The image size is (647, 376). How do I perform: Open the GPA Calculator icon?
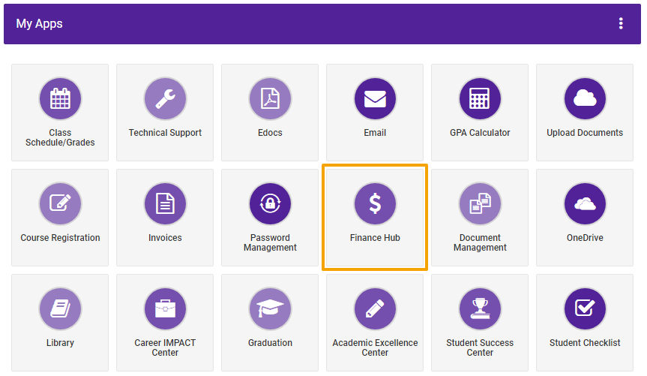coord(480,99)
